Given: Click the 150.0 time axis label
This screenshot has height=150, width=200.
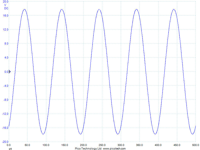Looking at the screenshot, I should [x=65, y=145].
